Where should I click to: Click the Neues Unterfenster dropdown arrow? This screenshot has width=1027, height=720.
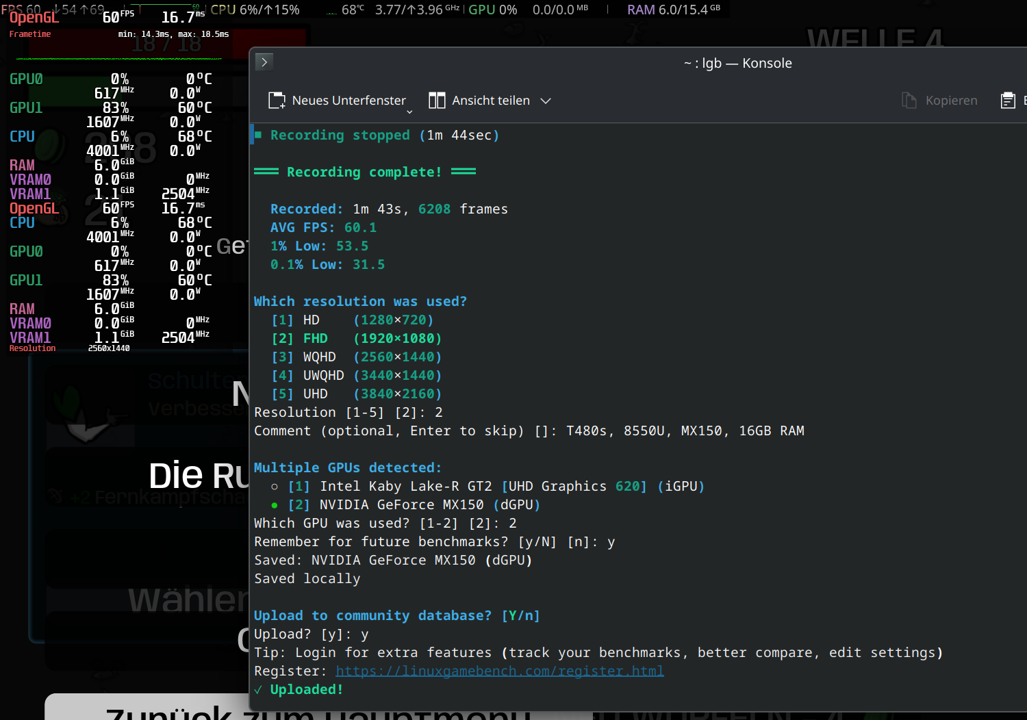click(x=409, y=112)
